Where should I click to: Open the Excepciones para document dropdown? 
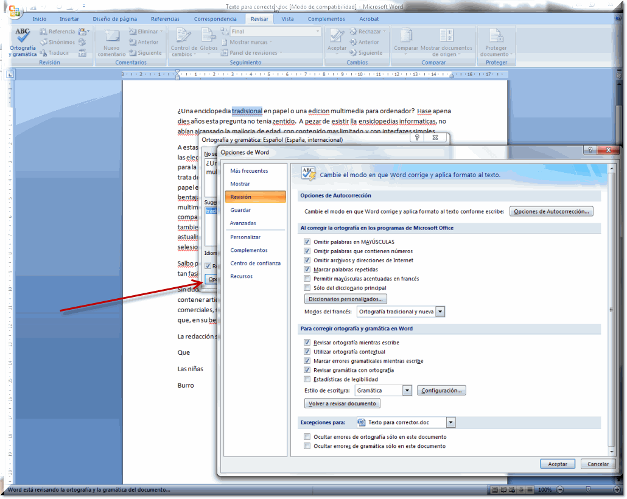[x=450, y=422]
